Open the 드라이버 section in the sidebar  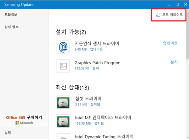tap(11, 15)
